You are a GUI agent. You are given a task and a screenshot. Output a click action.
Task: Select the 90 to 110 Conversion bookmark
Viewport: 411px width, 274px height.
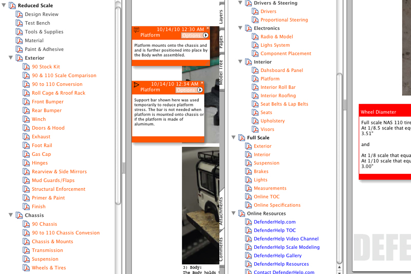57,84
